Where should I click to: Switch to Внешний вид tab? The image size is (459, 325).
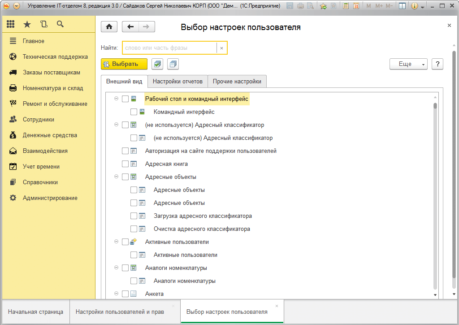click(x=124, y=82)
